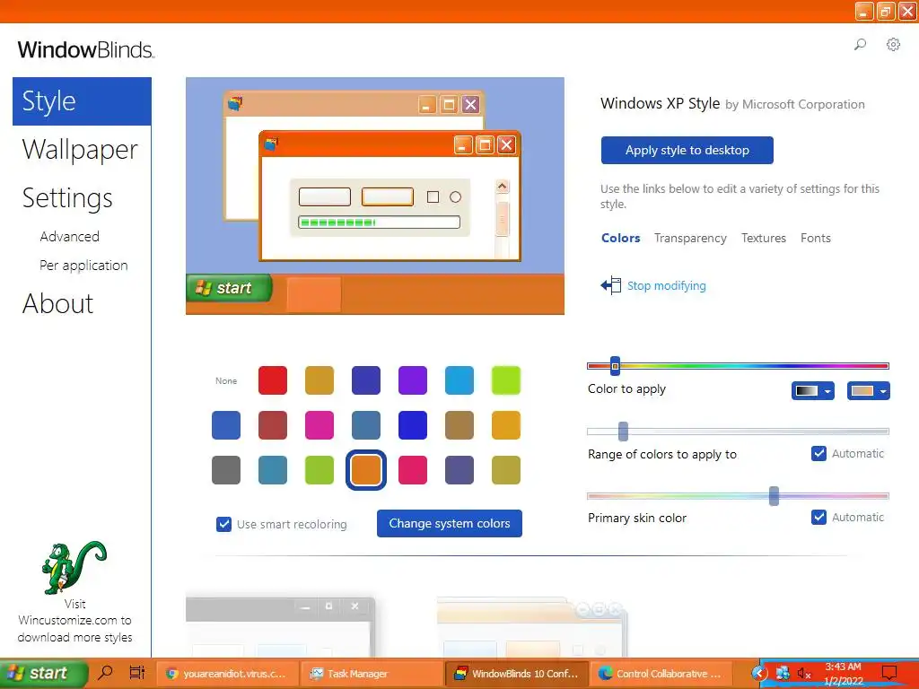919x689 pixels.
Task: Select the highlighted orange swatch
Action: point(366,470)
